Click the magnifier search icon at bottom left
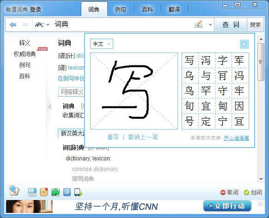This screenshot has width=269, height=218. [14, 191]
